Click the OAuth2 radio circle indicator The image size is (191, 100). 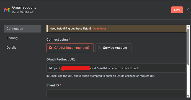coord(50,48)
